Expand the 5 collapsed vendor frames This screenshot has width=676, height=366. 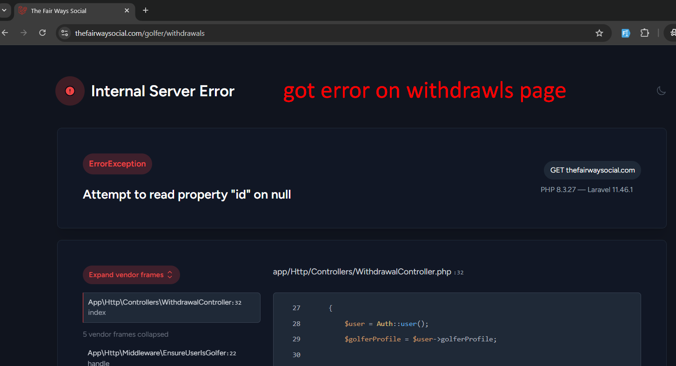(126, 334)
